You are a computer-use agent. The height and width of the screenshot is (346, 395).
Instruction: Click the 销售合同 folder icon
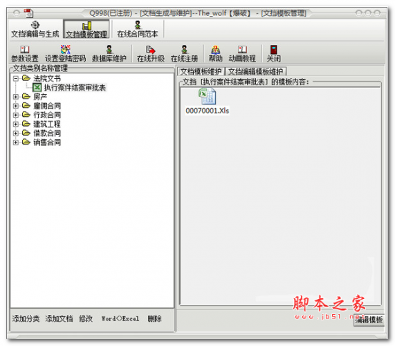click(x=26, y=142)
